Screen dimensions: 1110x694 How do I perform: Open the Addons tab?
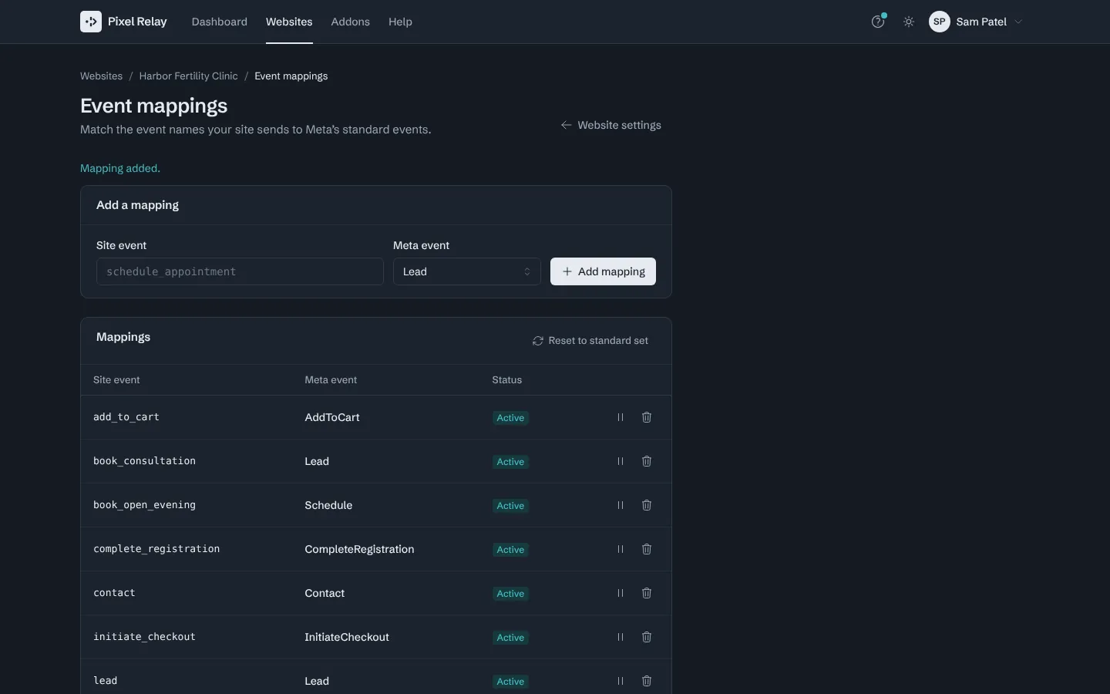click(x=351, y=22)
